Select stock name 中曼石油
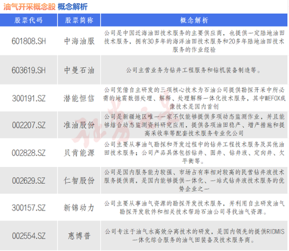 point(79,70)
